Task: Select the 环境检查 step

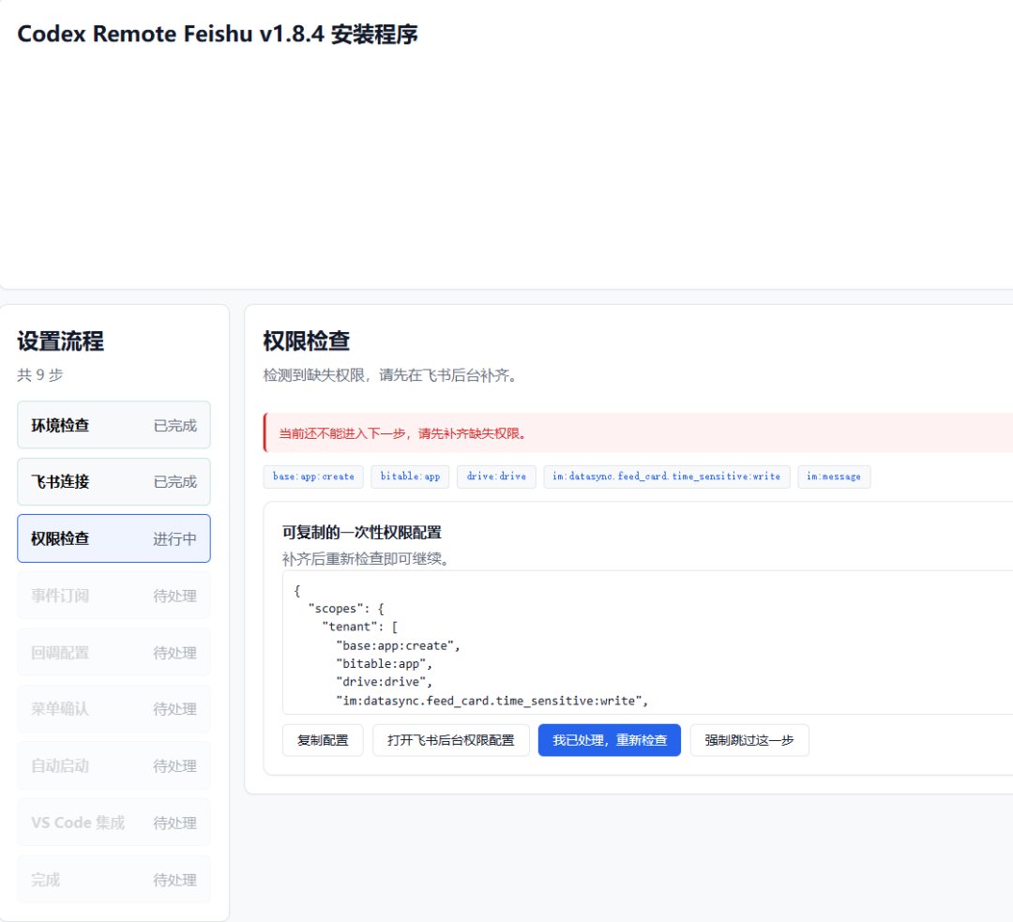Action: click(x=113, y=425)
